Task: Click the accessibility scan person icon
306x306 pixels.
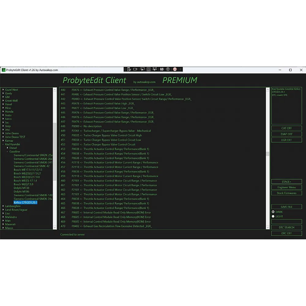Action: point(168,69)
